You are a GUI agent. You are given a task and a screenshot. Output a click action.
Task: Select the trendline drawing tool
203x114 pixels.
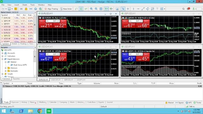(143, 9)
